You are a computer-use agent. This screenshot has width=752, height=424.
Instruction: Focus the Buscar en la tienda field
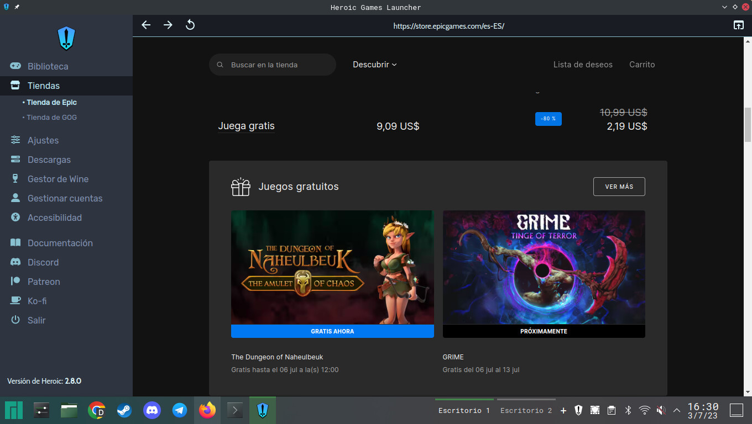(x=273, y=65)
